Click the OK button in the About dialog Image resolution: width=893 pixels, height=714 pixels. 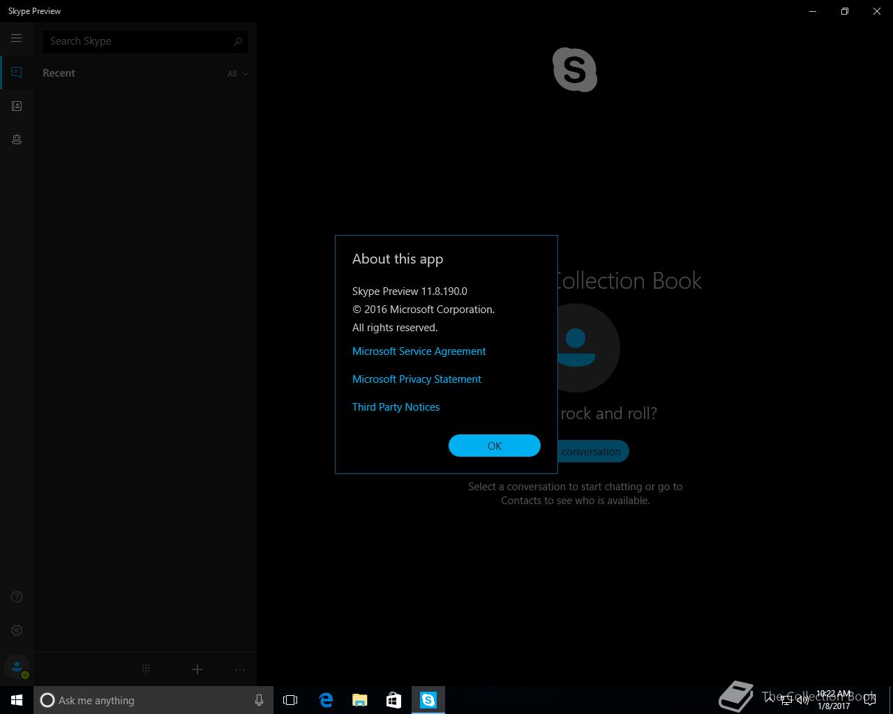pos(495,446)
